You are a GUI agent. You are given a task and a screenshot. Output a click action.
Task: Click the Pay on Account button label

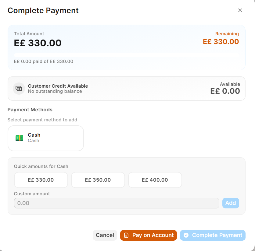click(153, 235)
